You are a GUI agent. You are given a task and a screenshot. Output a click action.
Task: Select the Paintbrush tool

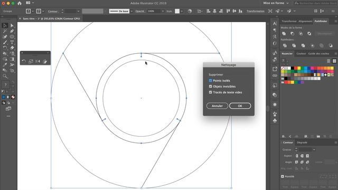tap(5, 42)
